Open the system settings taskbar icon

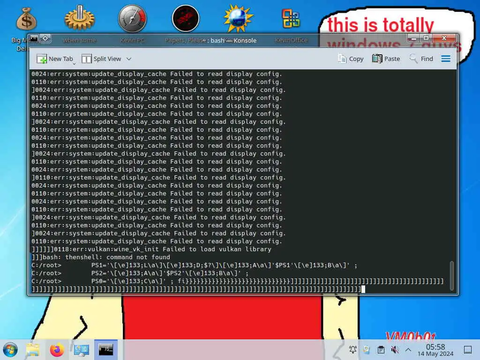click(82, 350)
